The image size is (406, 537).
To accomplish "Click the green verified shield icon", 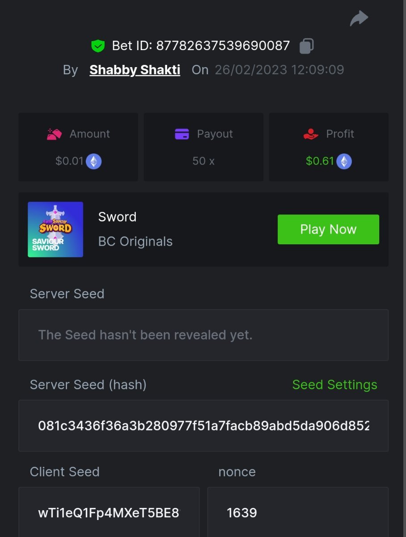I will [x=98, y=46].
